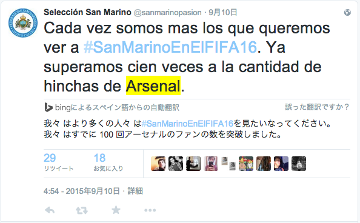View the 18 お気に入り list
Screen dimensions: 360x223
click(108, 162)
